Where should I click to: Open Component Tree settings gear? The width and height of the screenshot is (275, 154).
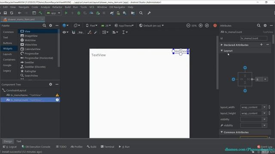tap(51, 84)
